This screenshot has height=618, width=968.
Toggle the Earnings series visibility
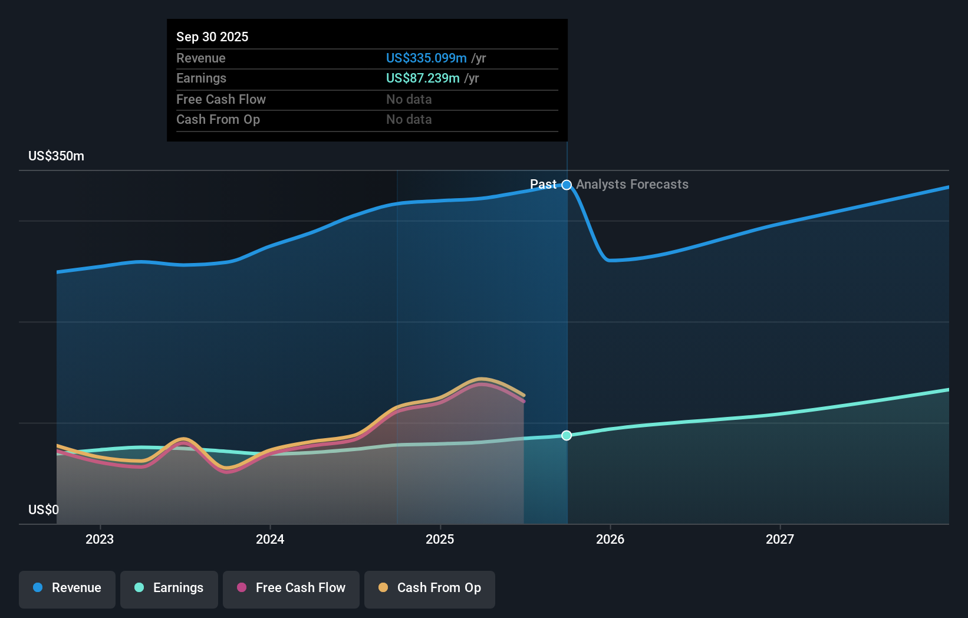coord(169,588)
